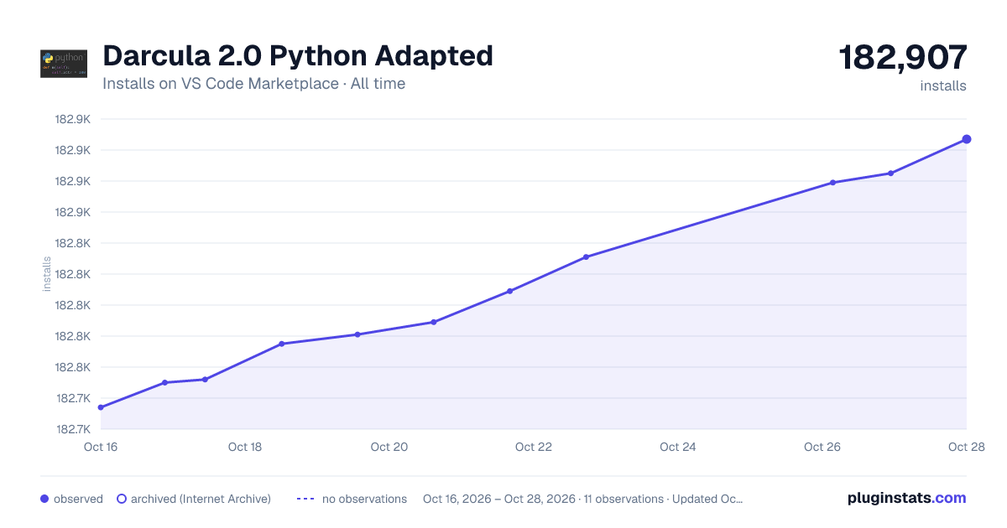Click the dashed 'no observations' legend line
The width and height of the screenshot is (1007, 528).
[x=305, y=499]
